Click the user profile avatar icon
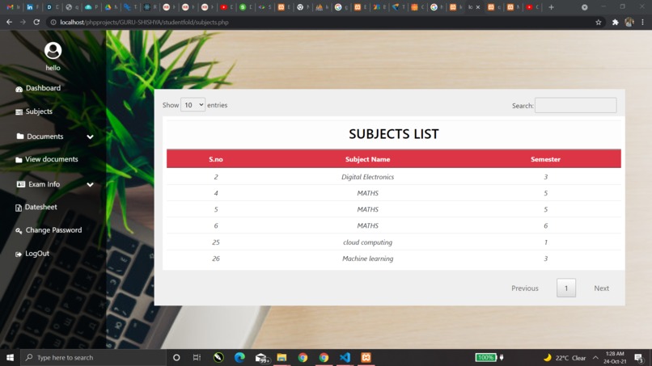This screenshot has height=366, width=652. 53,51
